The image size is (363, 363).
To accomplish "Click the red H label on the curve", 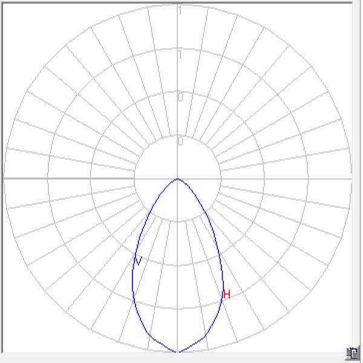I will point(227,295).
